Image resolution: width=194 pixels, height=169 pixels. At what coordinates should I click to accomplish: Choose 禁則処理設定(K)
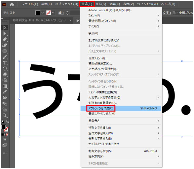(x=121, y=64)
